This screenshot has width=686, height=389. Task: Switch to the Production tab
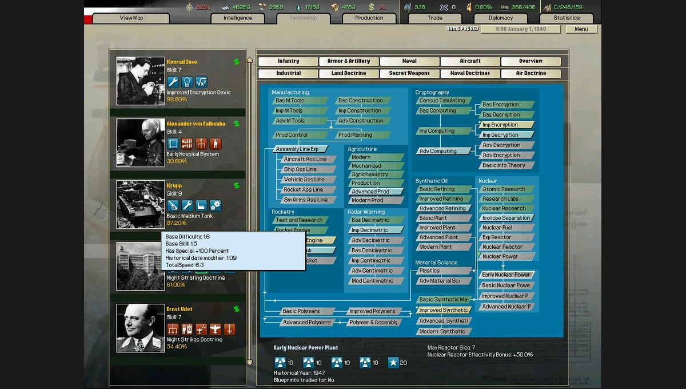369,18
